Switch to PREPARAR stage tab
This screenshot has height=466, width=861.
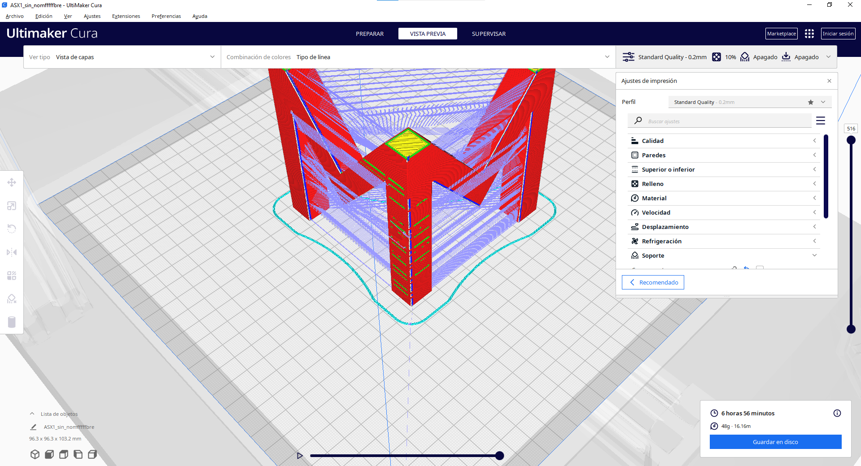point(370,34)
